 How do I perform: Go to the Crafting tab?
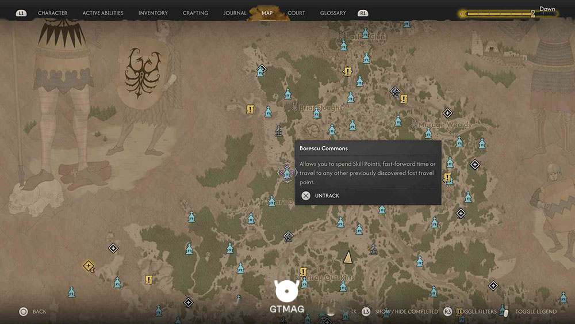(x=195, y=13)
